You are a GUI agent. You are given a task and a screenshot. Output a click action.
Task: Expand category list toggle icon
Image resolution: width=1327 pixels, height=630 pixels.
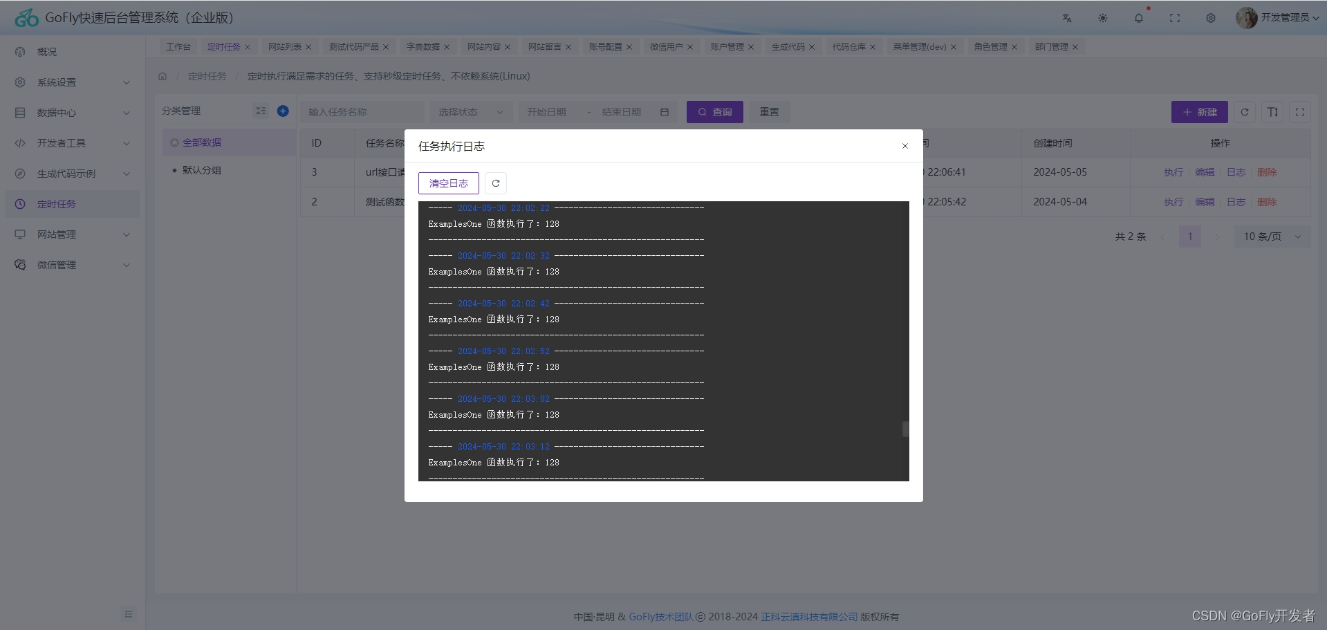click(x=261, y=111)
